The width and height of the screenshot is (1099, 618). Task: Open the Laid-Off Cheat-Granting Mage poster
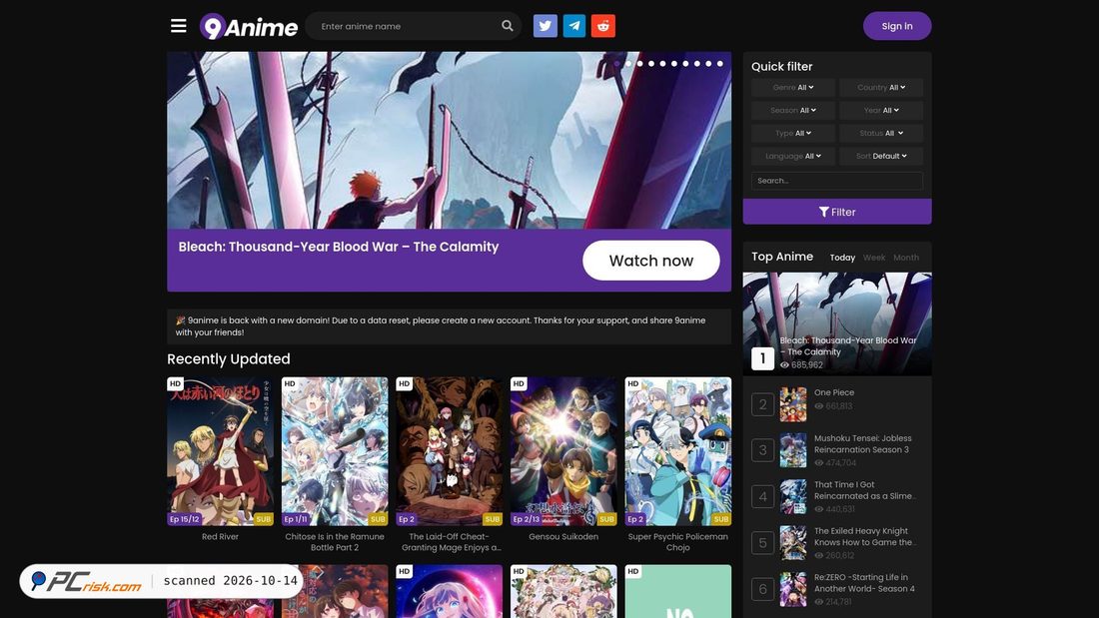450,451
